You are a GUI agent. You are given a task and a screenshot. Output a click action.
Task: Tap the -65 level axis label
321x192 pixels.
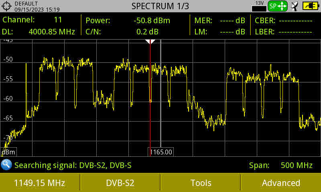click(x=8, y=118)
